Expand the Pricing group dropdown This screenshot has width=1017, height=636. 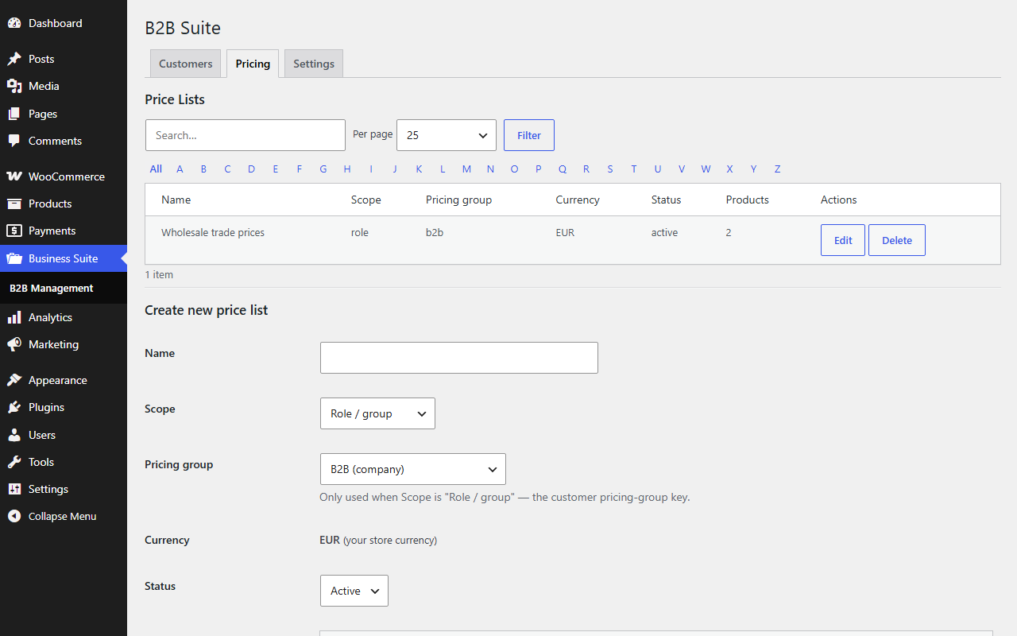tap(413, 469)
